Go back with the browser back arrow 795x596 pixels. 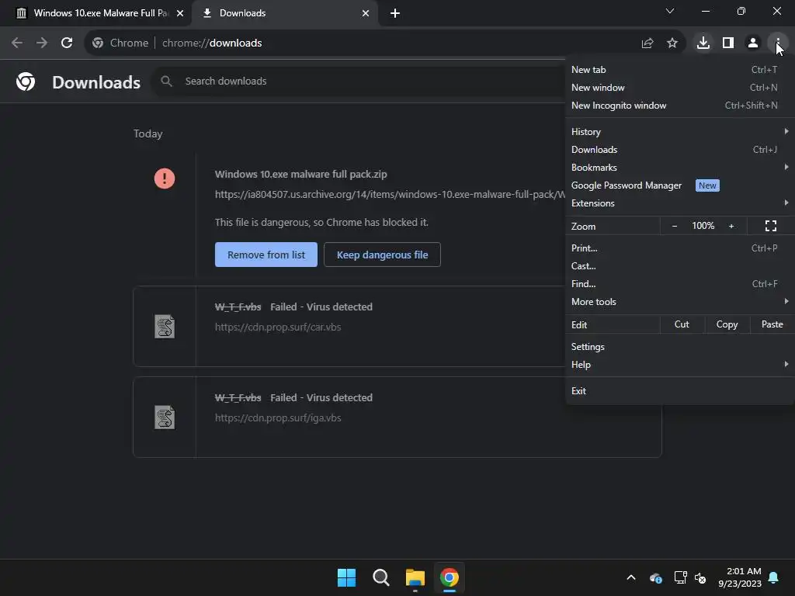pos(17,43)
